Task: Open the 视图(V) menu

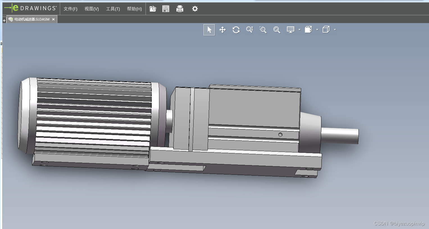Action: coord(92,9)
